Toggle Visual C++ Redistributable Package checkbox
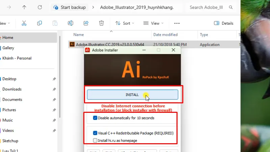Screen dimensions: 270x152 tap(95, 133)
